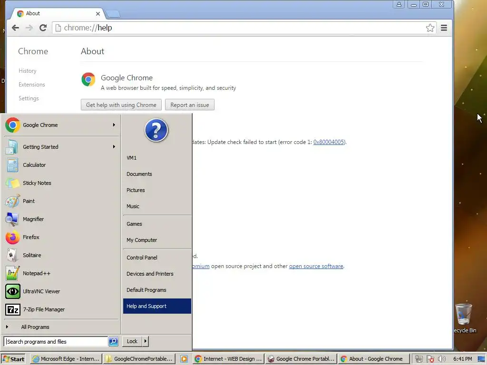The image size is (487, 365).
Task: Switch to GoogleChromePortable folder taskbar item
Action: pyautogui.click(x=139, y=359)
